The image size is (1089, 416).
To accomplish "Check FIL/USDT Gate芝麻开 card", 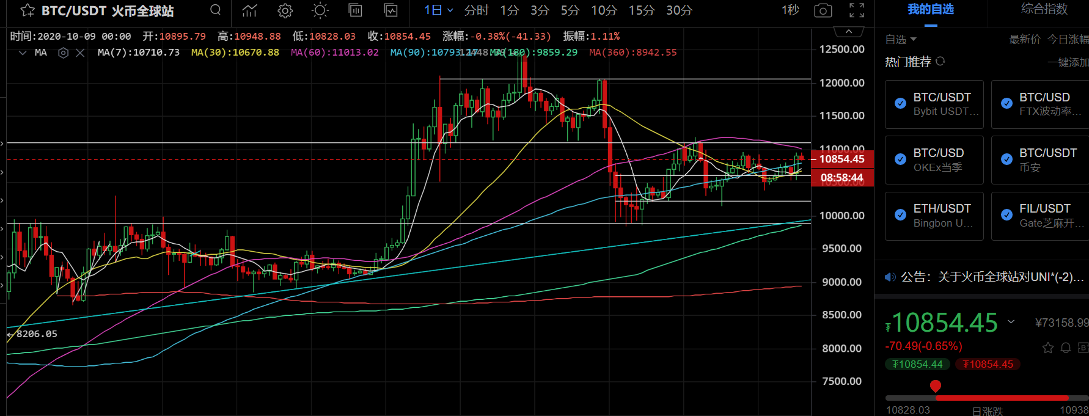I will [1040, 216].
